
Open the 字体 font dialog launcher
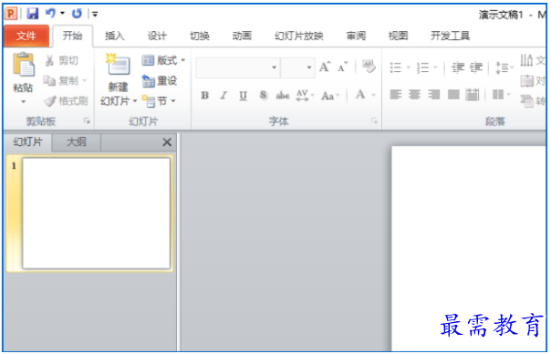click(374, 121)
